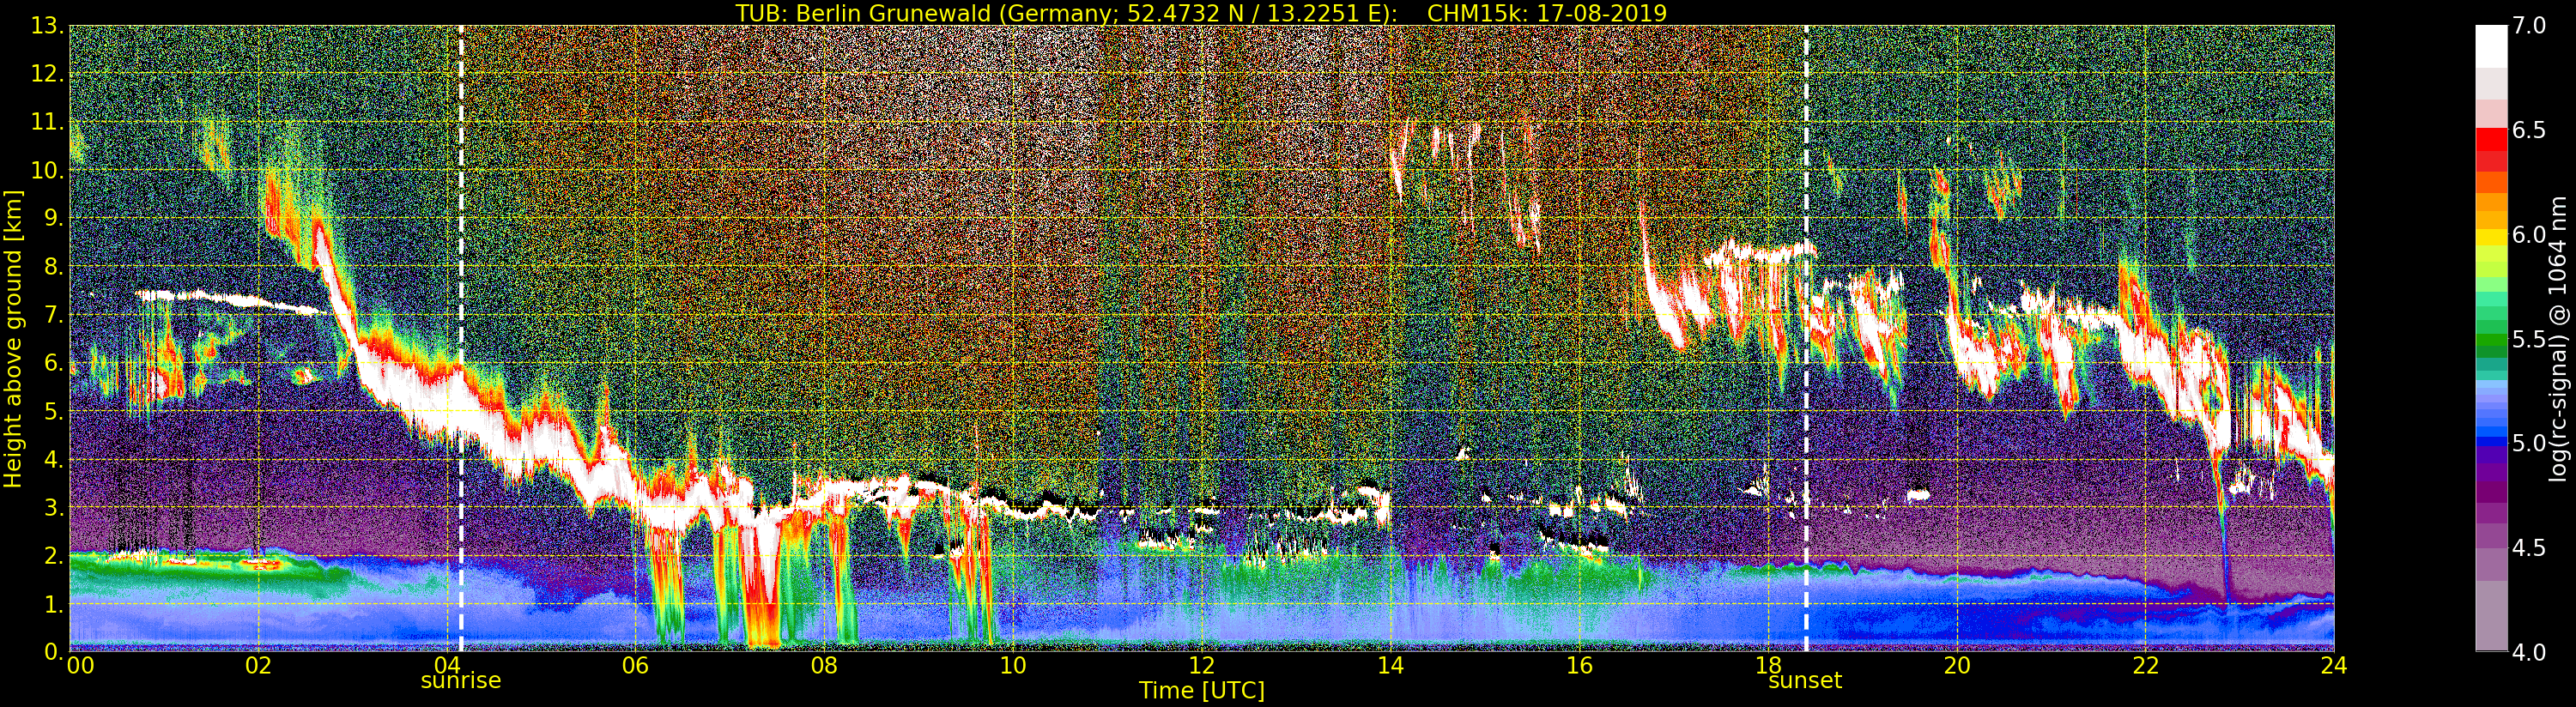Pick the bright red colorbar segment
Screen dimensions: 2576x707
(x=2491, y=140)
